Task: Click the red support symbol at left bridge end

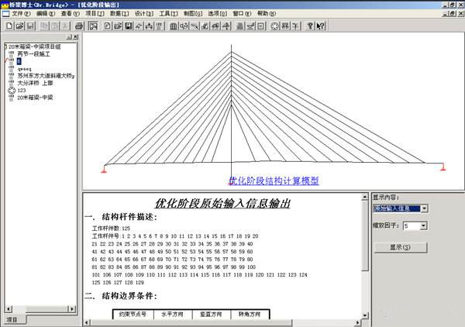Action: coord(104,169)
